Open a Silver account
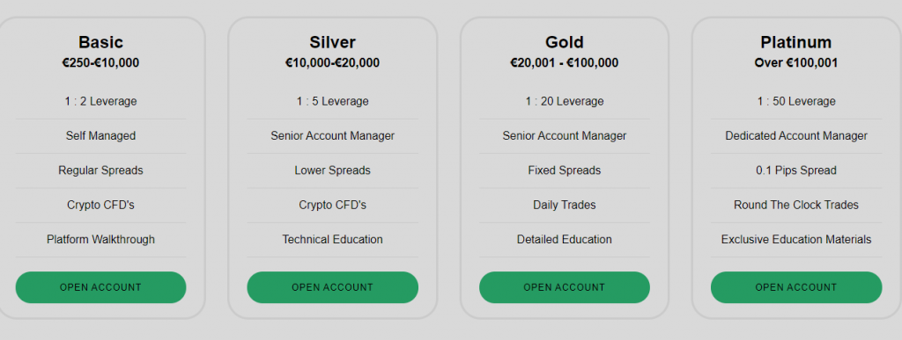Viewport: 902px width, 340px height. coord(332,287)
